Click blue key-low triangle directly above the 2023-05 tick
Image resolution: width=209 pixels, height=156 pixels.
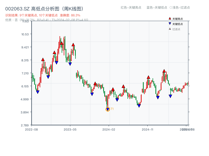70,64
